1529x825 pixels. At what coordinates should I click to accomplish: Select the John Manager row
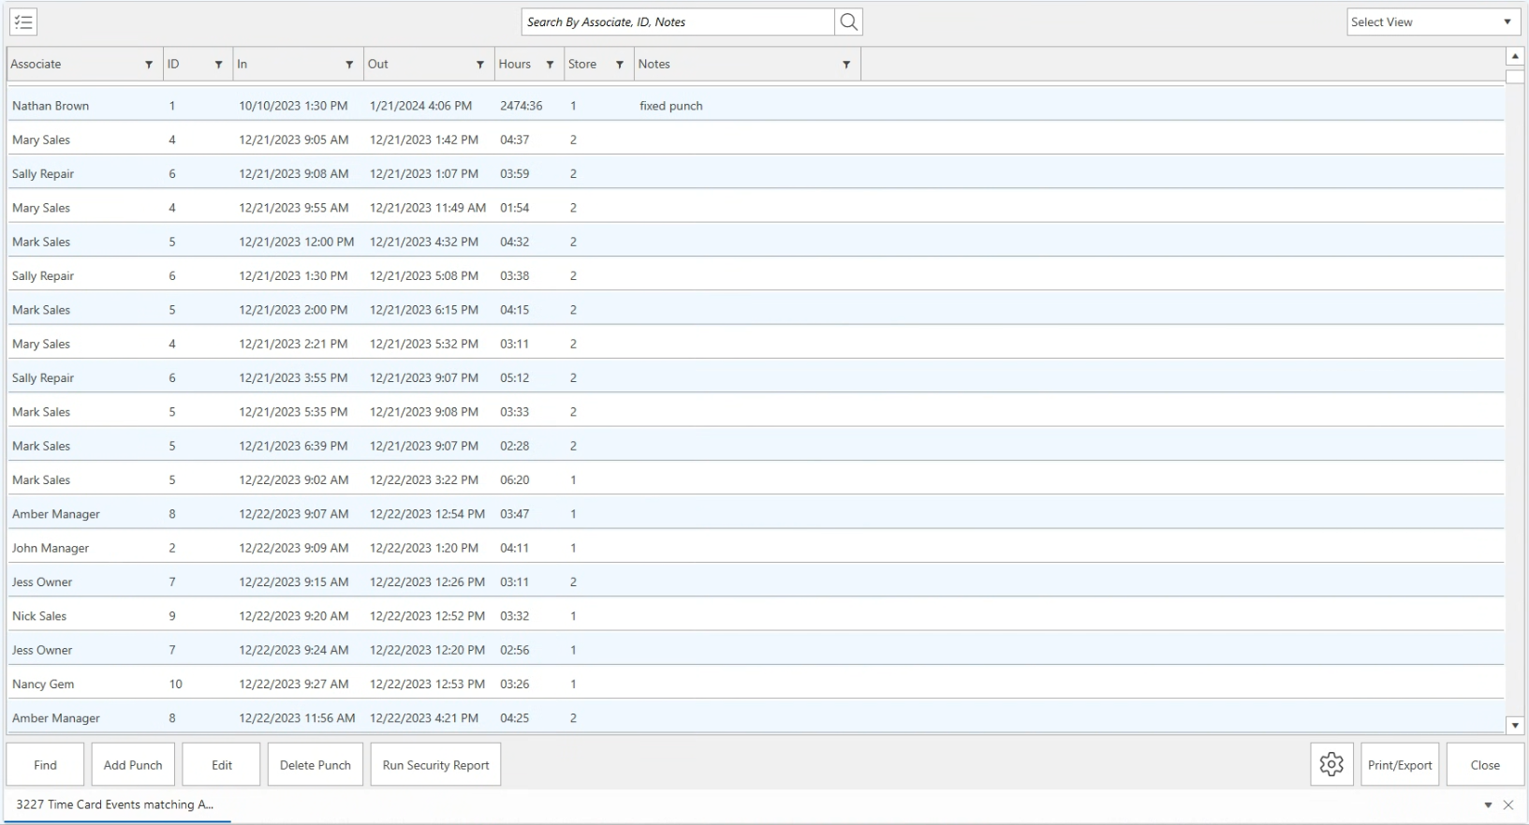756,548
